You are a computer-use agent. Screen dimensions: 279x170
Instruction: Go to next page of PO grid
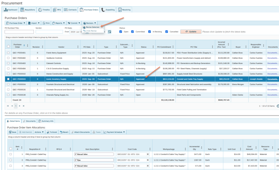[x=20, y=106]
